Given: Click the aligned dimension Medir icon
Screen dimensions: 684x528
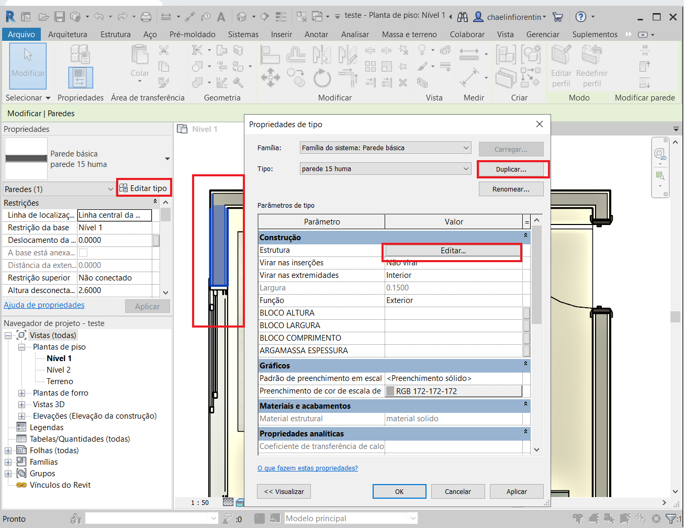Looking at the screenshot, I should coord(469,53).
